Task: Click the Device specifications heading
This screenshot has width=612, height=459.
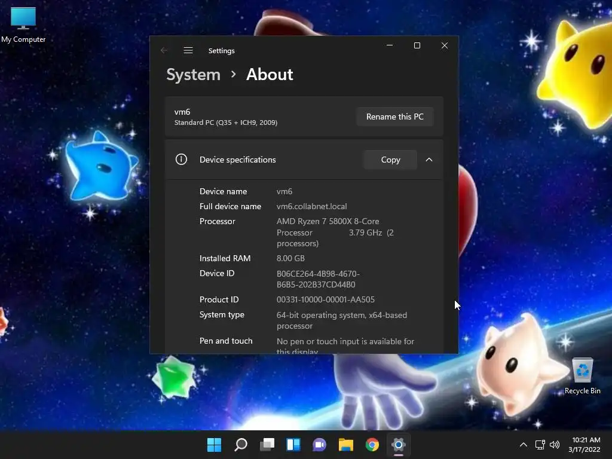Action: (237, 160)
